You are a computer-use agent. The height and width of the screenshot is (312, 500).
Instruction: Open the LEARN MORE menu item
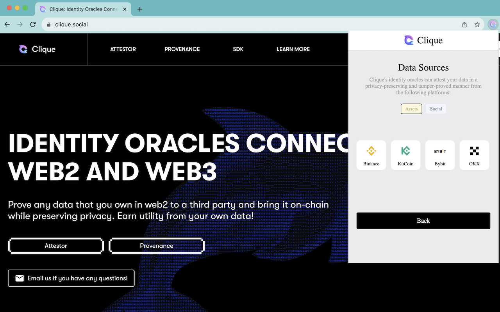(293, 49)
